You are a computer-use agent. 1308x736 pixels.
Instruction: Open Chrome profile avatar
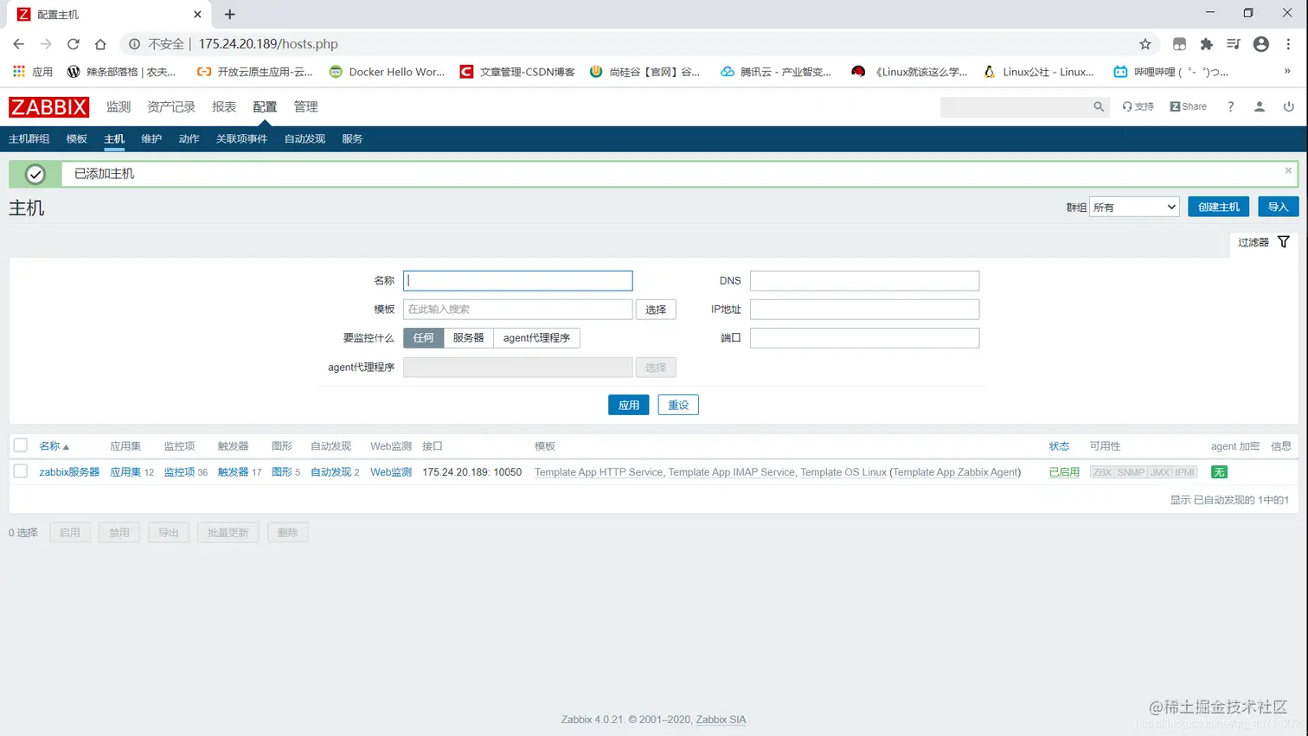pos(1261,44)
